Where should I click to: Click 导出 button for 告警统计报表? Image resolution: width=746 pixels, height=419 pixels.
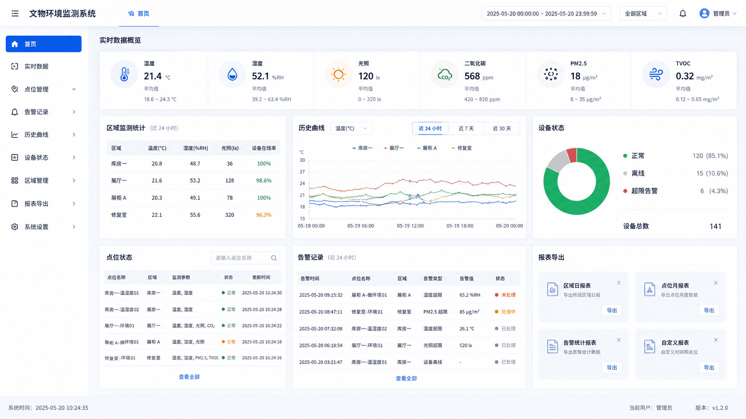click(612, 367)
